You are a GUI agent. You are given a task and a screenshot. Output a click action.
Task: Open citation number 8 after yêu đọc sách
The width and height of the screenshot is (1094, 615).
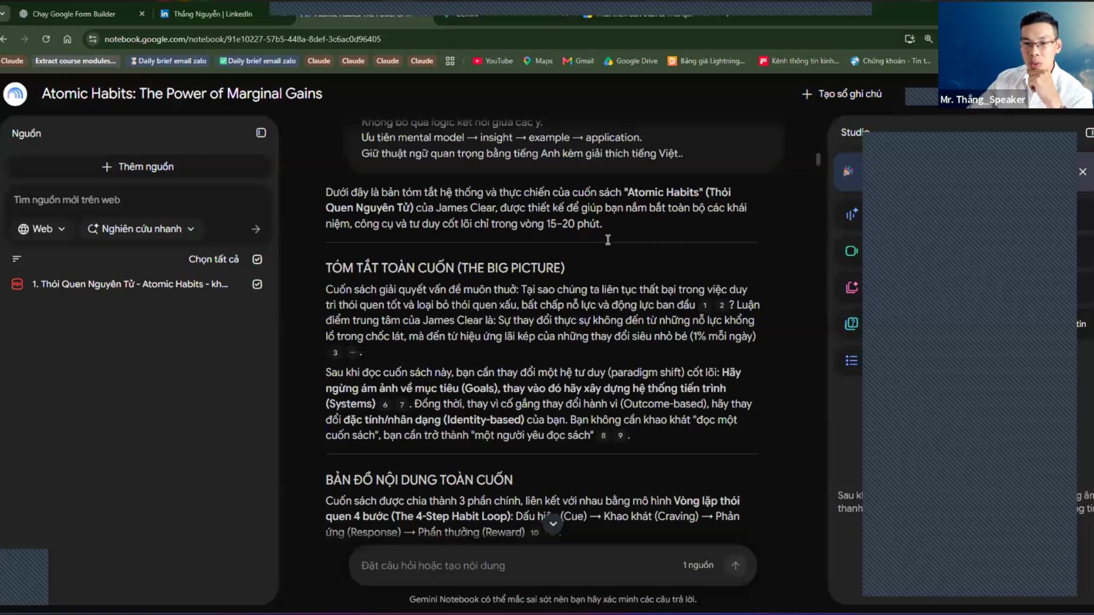[603, 436]
